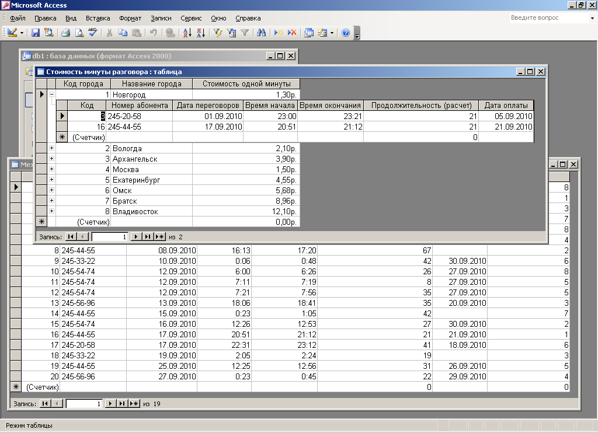Image resolution: width=598 pixels, height=433 pixels.
Task: Open the New Object dropdown arrow
Action: [332, 33]
